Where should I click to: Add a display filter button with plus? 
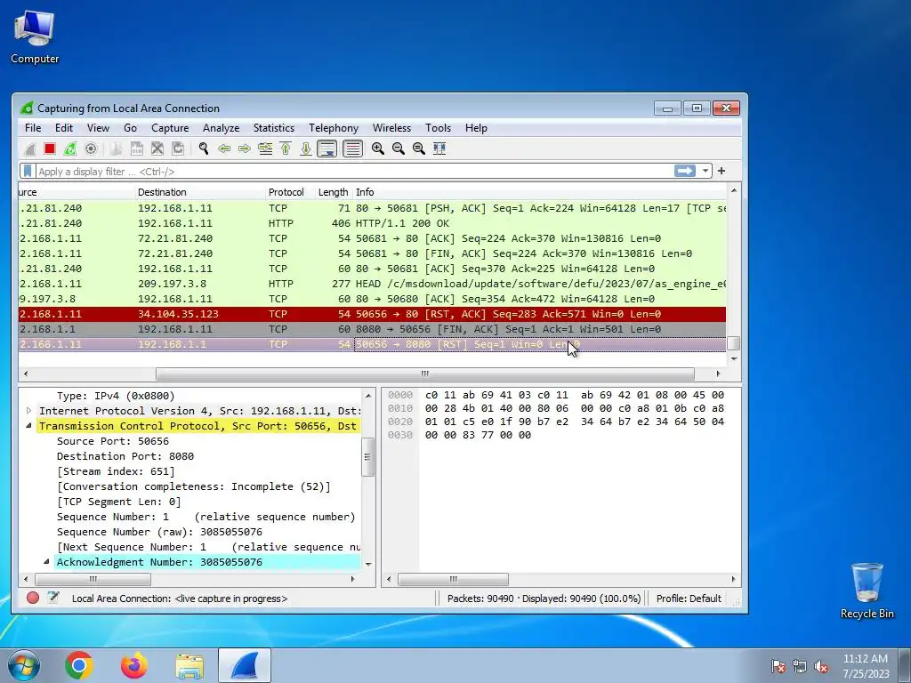tap(722, 171)
